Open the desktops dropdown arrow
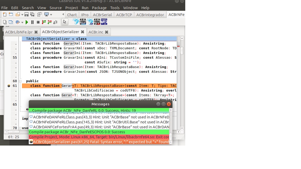301x169 pixels. pyautogui.click(x=51, y=15)
